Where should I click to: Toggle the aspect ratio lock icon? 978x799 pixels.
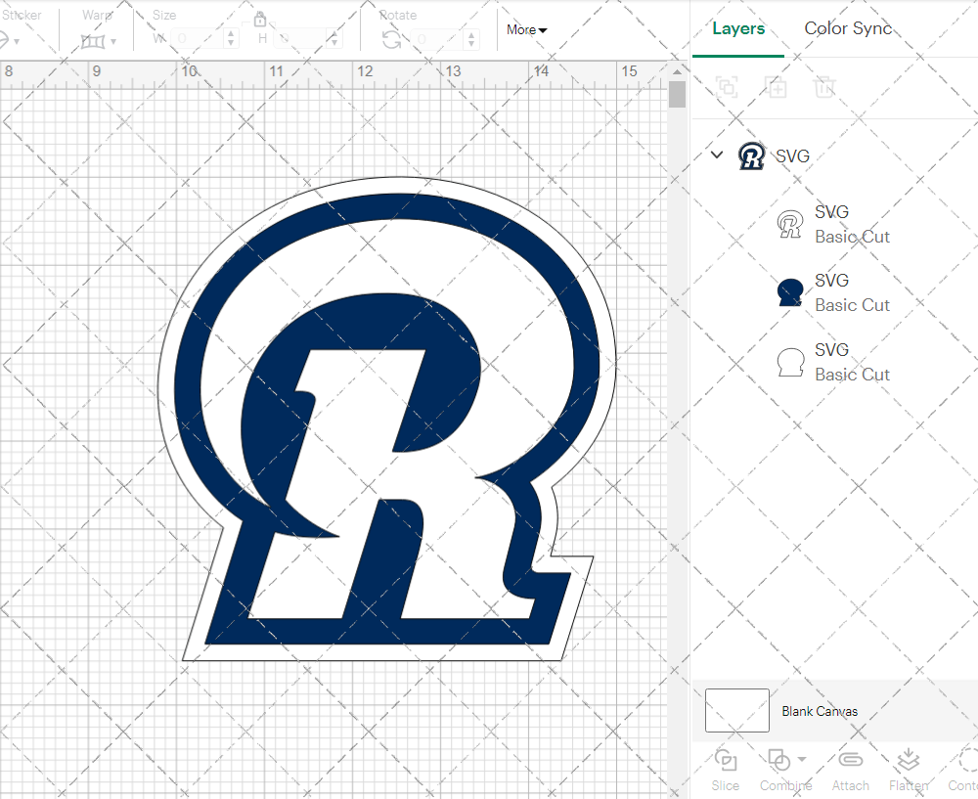point(260,20)
